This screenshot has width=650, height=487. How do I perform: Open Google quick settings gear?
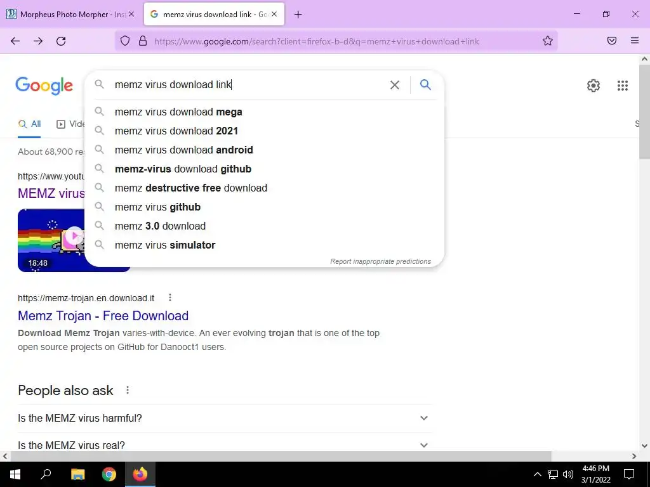pyautogui.click(x=594, y=86)
